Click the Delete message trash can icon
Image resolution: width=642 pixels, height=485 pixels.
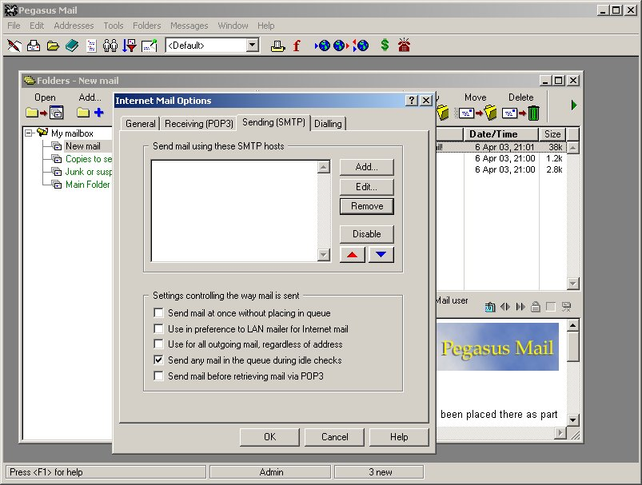pos(532,113)
